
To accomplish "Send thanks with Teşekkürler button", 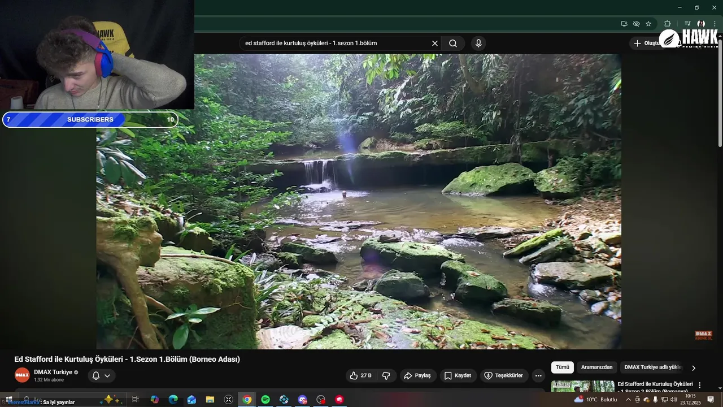I will [504, 375].
